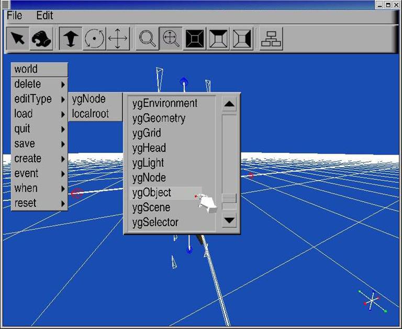Choose the up-arrow walk navigation tool
Viewport: 402px width, 329px height.
[x=71, y=38]
